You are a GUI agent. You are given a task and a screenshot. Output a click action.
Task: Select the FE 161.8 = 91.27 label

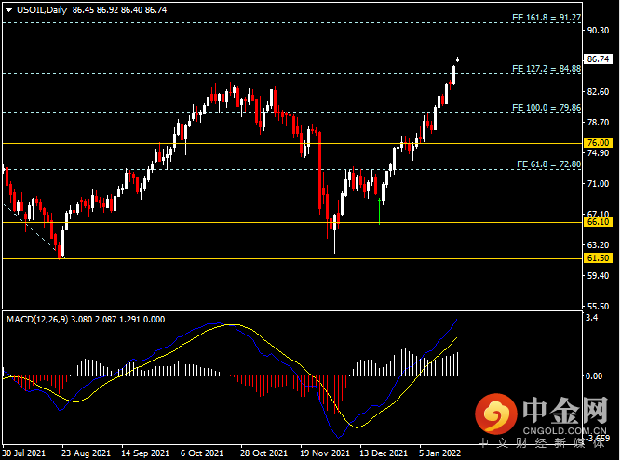click(547, 18)
